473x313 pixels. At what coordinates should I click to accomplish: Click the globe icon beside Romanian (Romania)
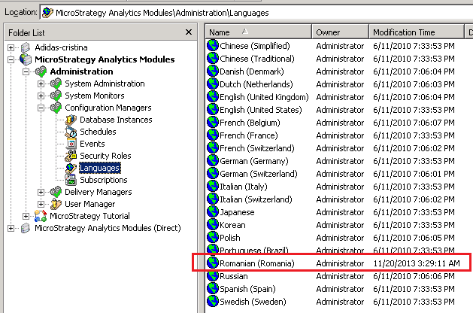tap(213, 263)
